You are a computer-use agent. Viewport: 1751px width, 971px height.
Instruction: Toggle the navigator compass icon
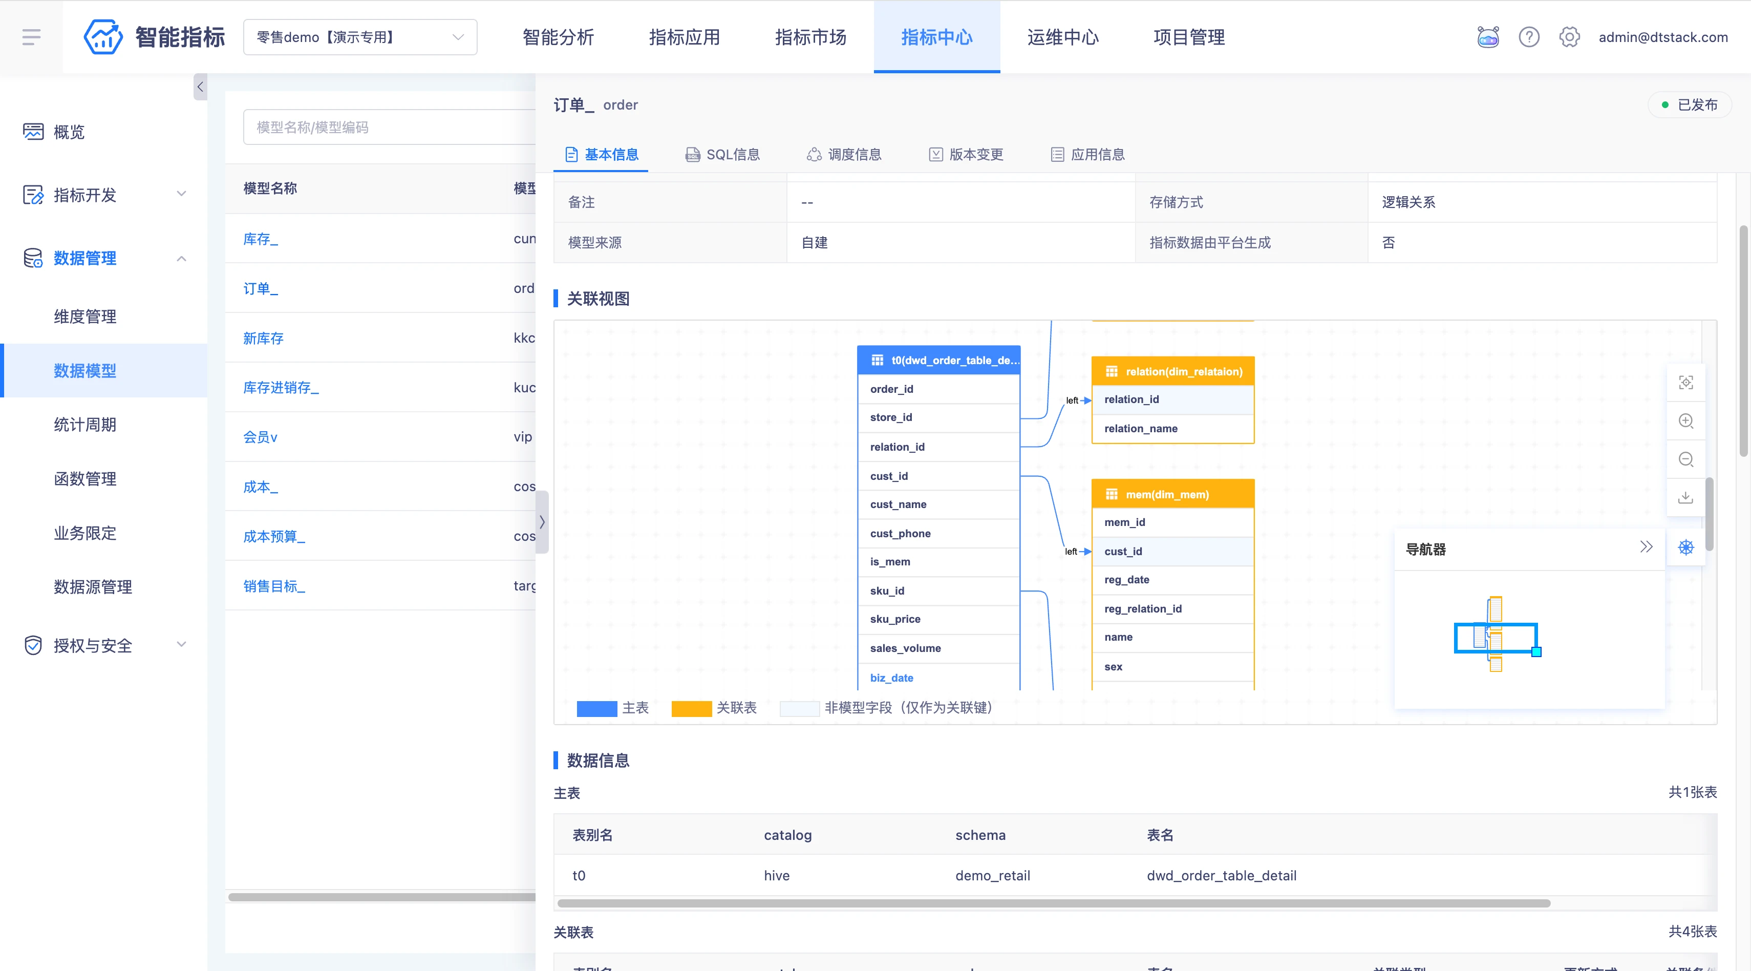tap(1686, 547)
